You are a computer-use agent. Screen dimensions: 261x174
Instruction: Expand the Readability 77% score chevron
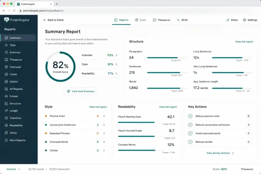click(116, 73)
